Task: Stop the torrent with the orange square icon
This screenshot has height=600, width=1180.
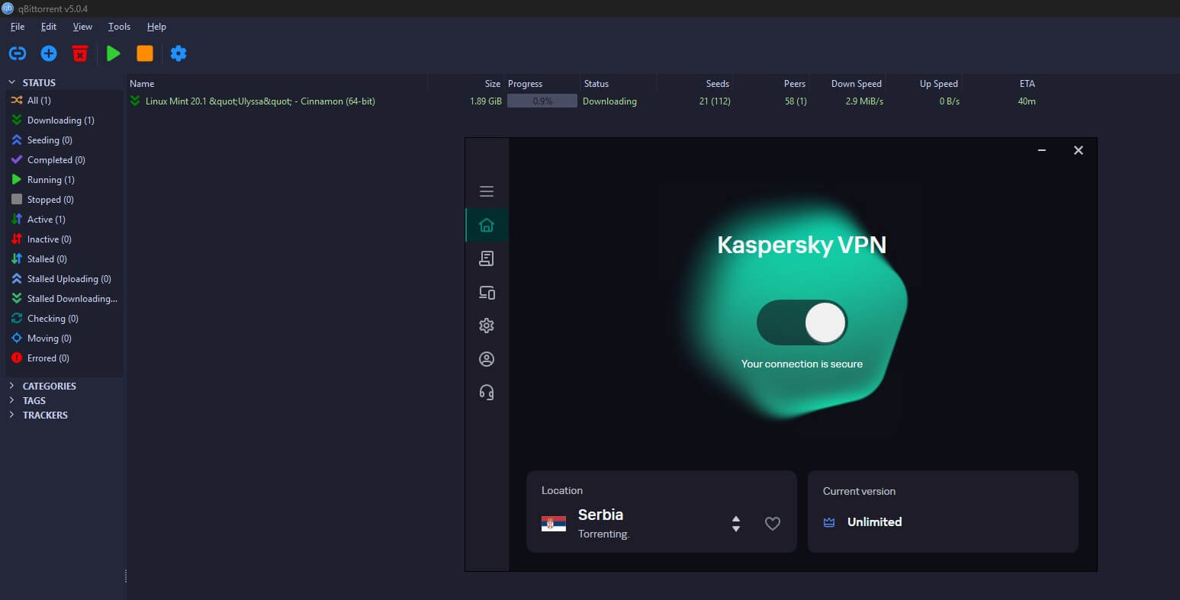Action: [145, 53]
